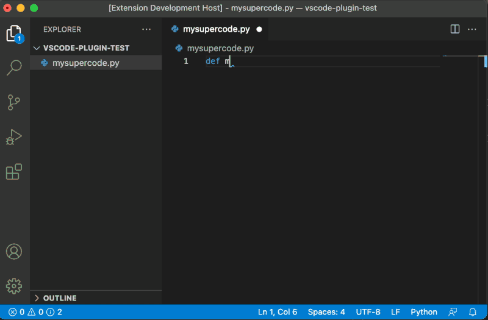Screen dimensions: 488x320
Task: Show errors and warnings problems panel
Action: pyautogui.click(x=35, y=312)
